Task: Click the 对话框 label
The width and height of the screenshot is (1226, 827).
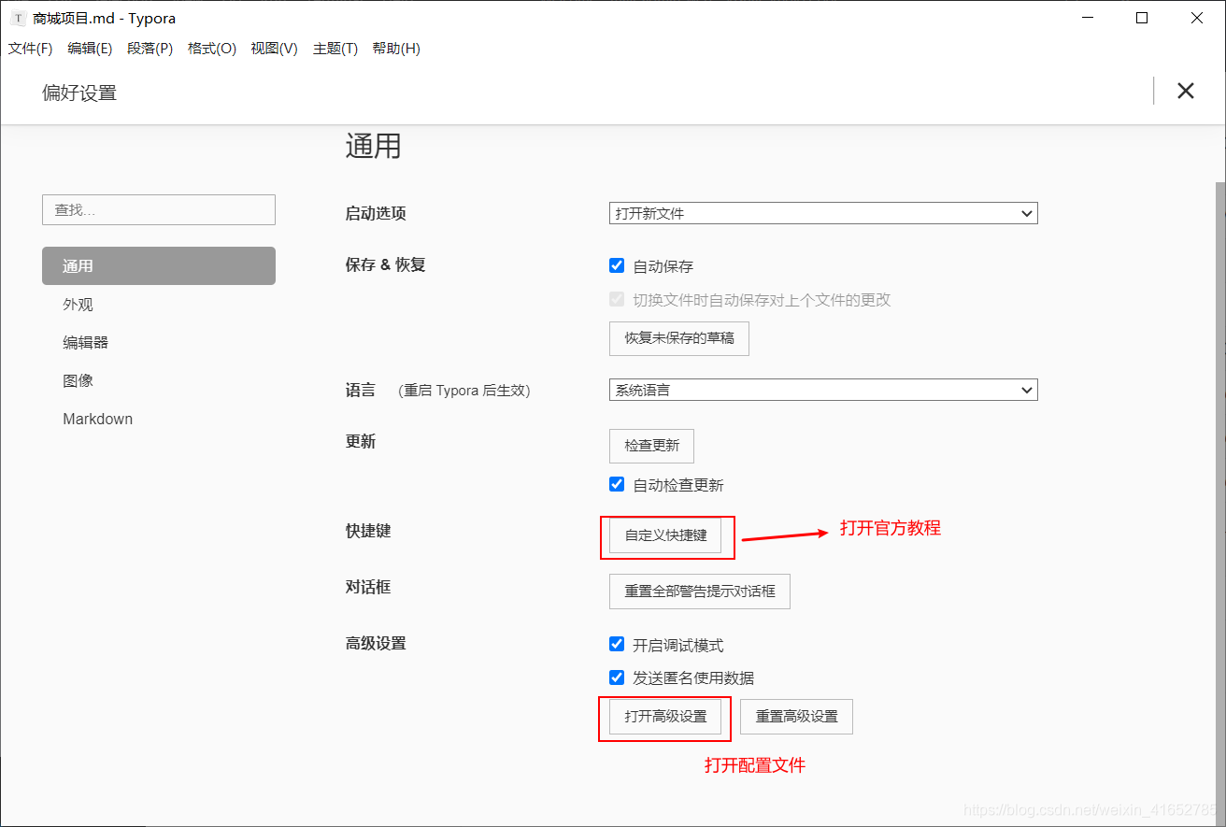Action: [368, 587]
